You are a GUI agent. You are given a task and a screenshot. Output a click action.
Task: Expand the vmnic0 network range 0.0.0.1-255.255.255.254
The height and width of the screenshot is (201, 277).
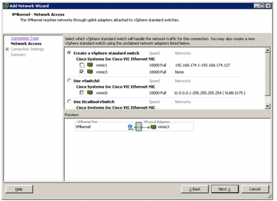coord(176,93)
